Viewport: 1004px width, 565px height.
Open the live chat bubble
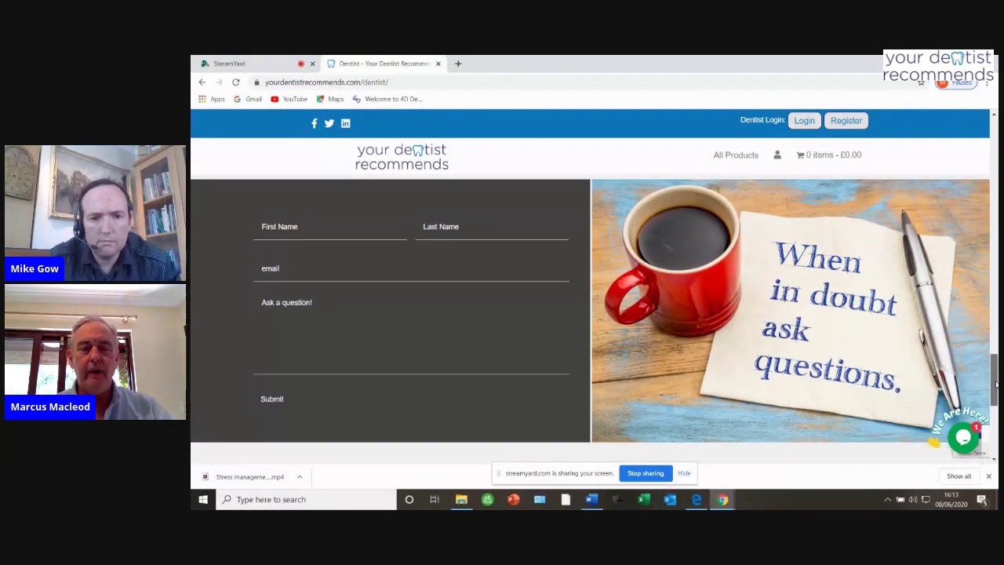962,437
